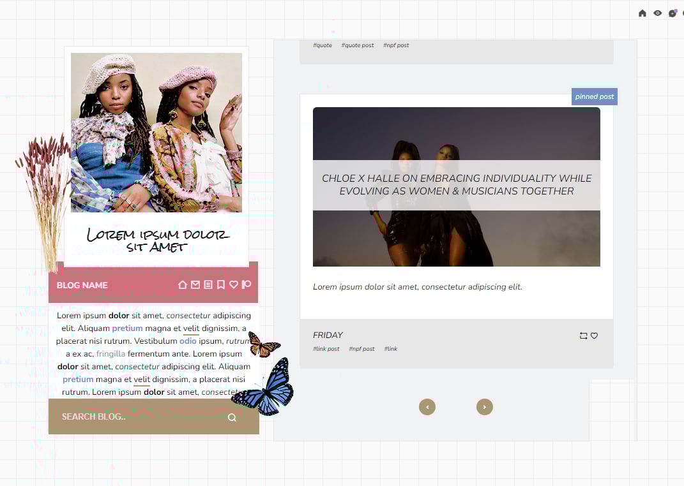
Task: Click the heart icon next to Blog Name
Action: click(x=234, y=285)
